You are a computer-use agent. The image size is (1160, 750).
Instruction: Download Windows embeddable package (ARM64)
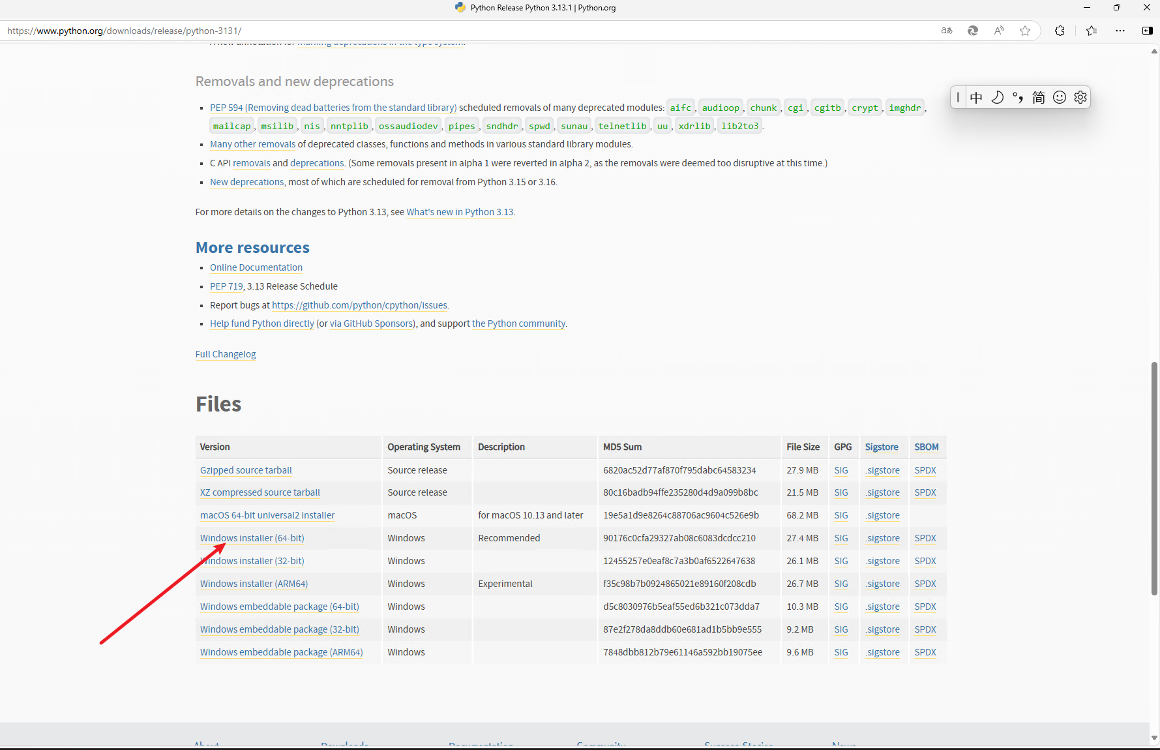click(x=282, y=652)
